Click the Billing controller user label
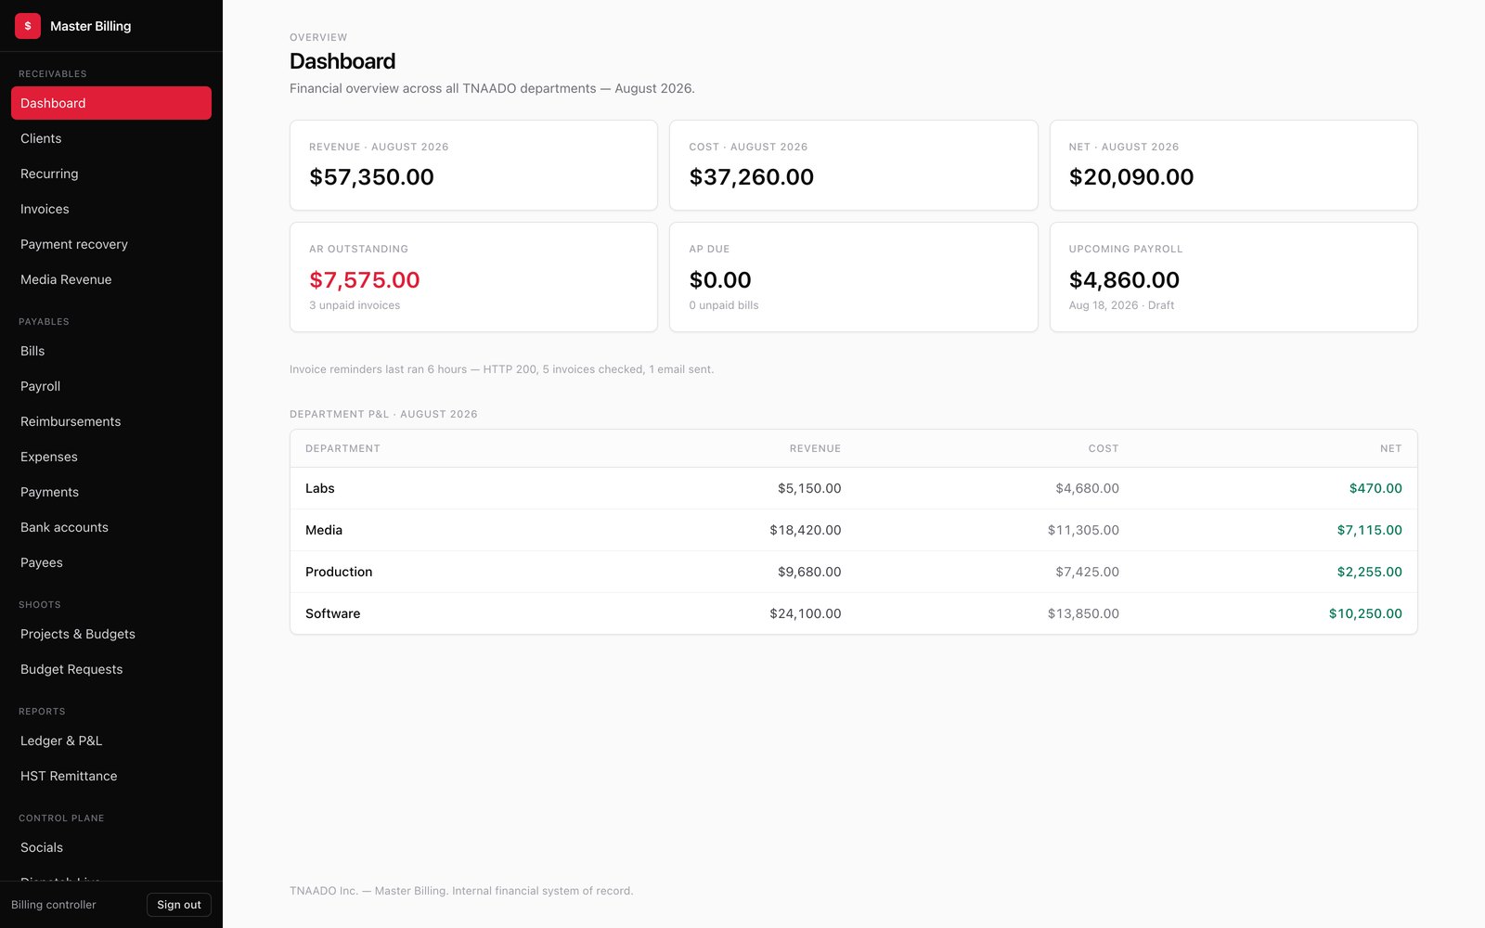 [54, 905]
